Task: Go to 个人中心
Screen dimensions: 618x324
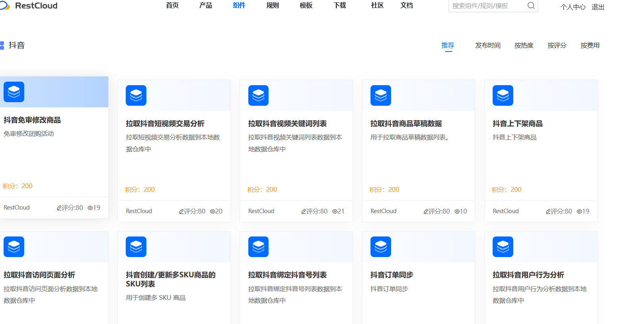Action: coord(573,7)
